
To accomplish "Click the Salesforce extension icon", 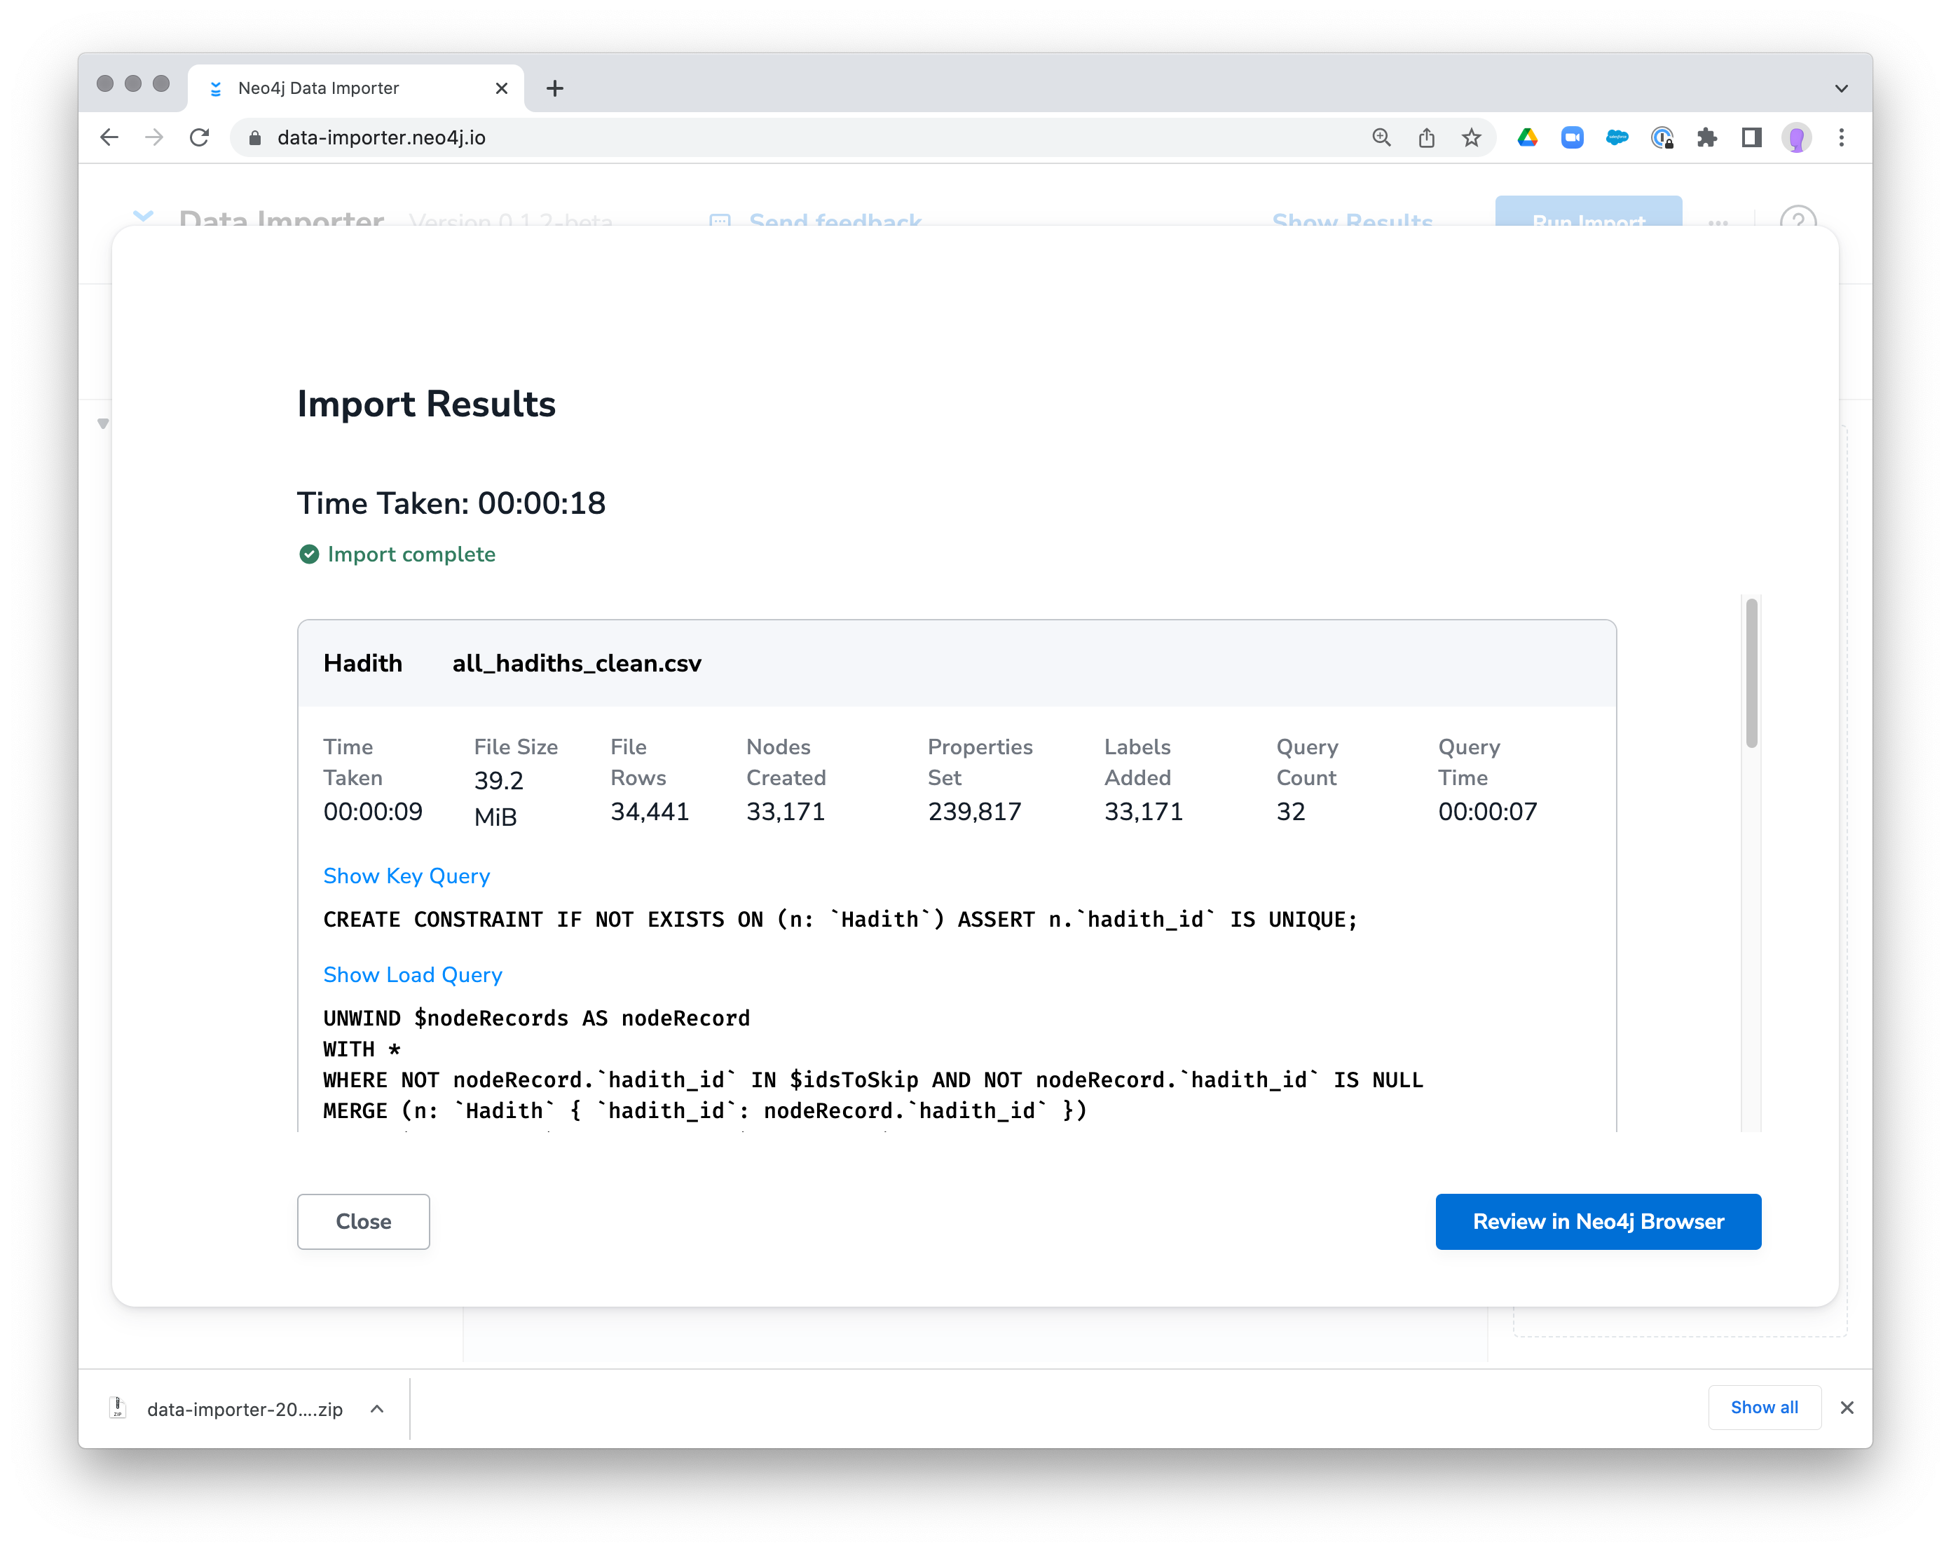I will [1617, 137].
